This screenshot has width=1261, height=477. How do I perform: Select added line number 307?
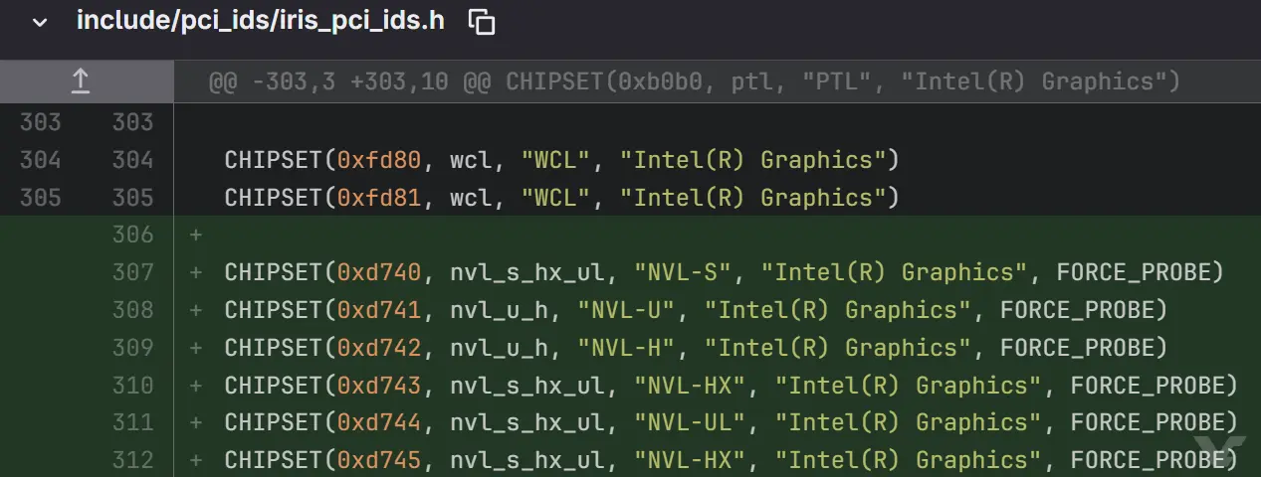click(x=132, y=272)
